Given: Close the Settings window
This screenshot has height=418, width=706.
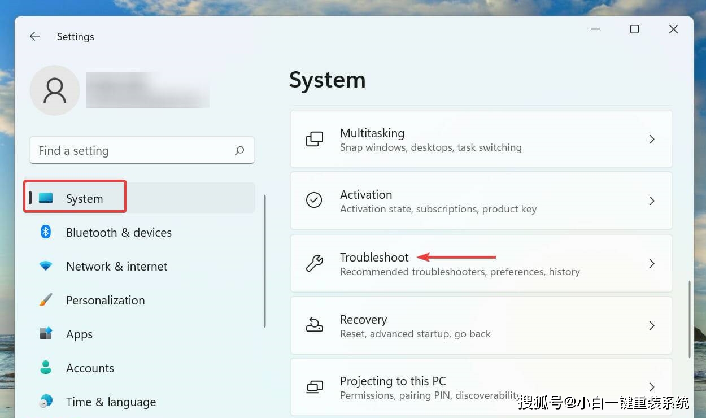Looking at the screenshot, I should [x=673, y=29].
